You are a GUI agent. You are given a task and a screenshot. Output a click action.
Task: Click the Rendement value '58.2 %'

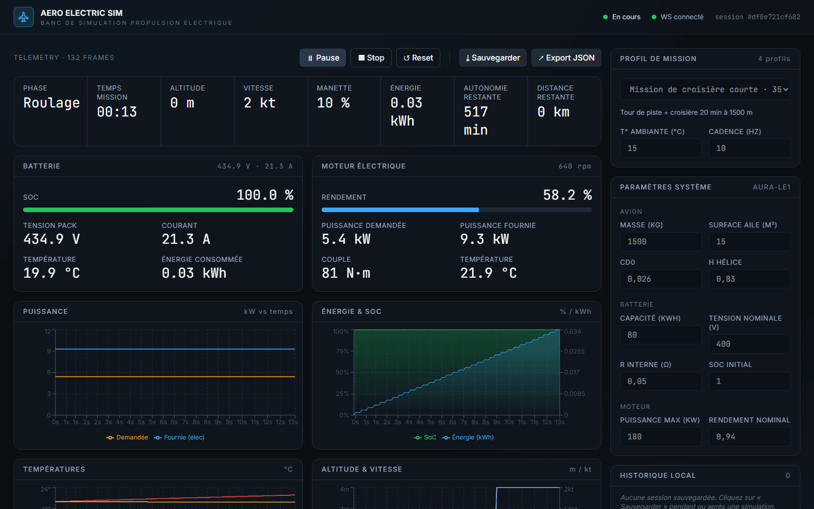(568, 195)
